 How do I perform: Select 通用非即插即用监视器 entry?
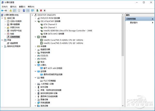click(x=53, y=74)
